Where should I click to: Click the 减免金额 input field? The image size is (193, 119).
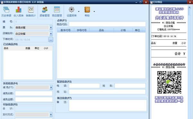pyautogui.click(x=34, y=99)
